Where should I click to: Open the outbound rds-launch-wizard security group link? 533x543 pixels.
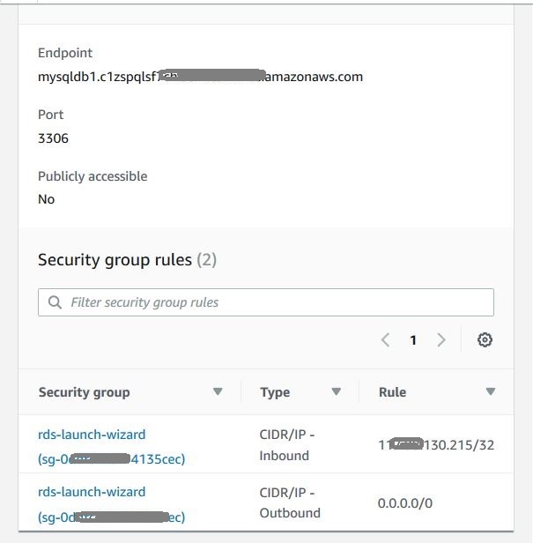92,492
